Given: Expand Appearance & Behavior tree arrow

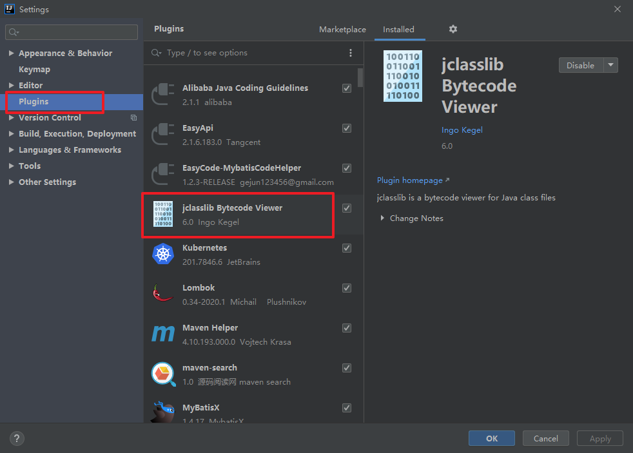Looking at the screenshot, I should 12,53.
